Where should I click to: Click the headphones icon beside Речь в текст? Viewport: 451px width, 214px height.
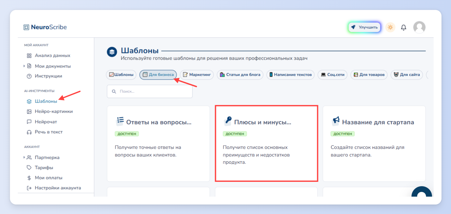[x=29, y=132]
